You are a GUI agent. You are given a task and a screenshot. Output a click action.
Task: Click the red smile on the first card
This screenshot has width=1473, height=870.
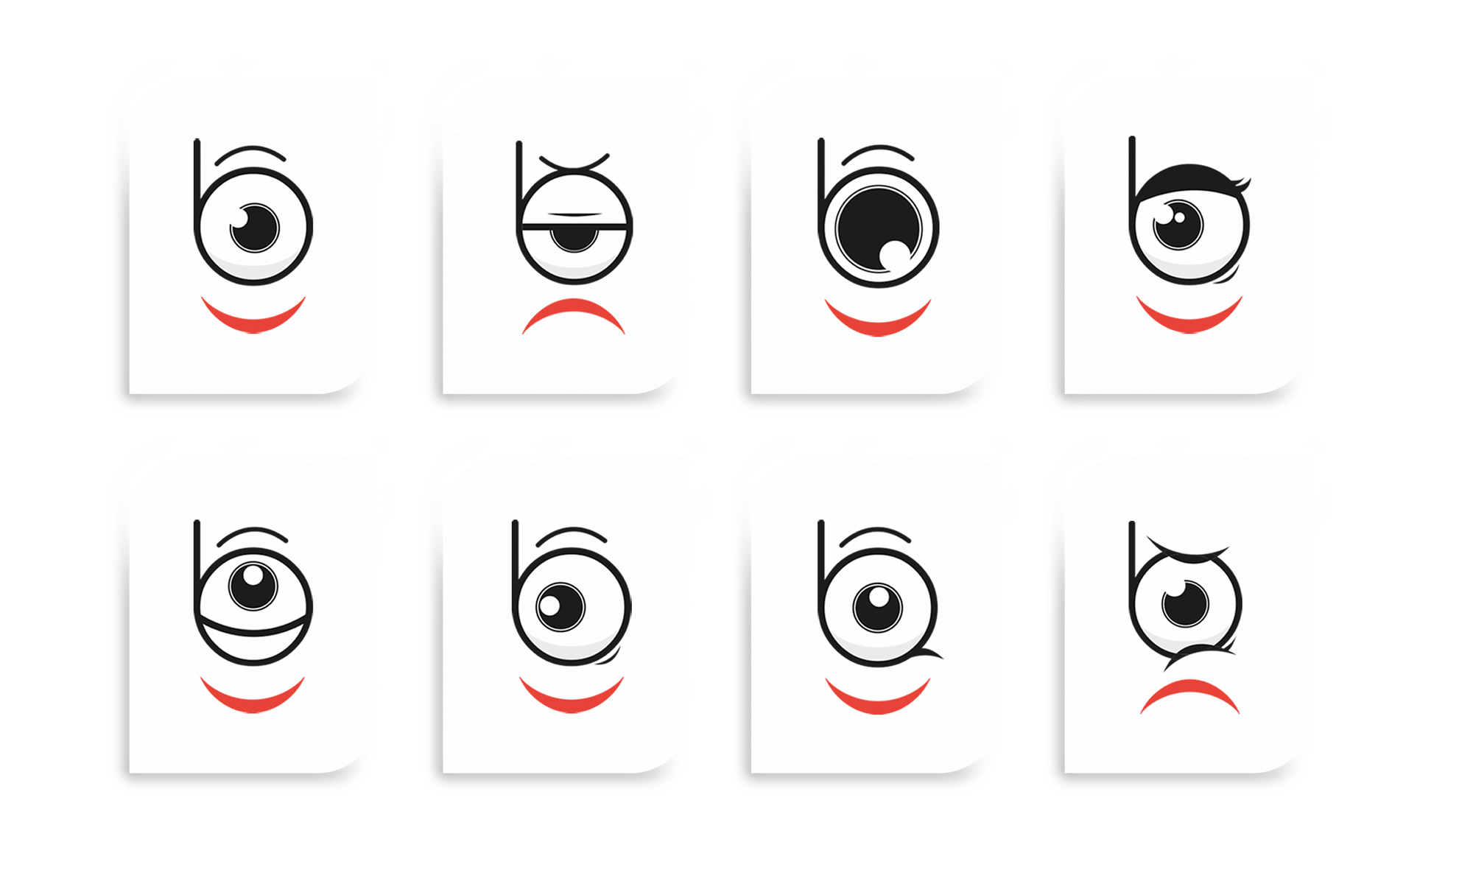(x=253, y=315)
